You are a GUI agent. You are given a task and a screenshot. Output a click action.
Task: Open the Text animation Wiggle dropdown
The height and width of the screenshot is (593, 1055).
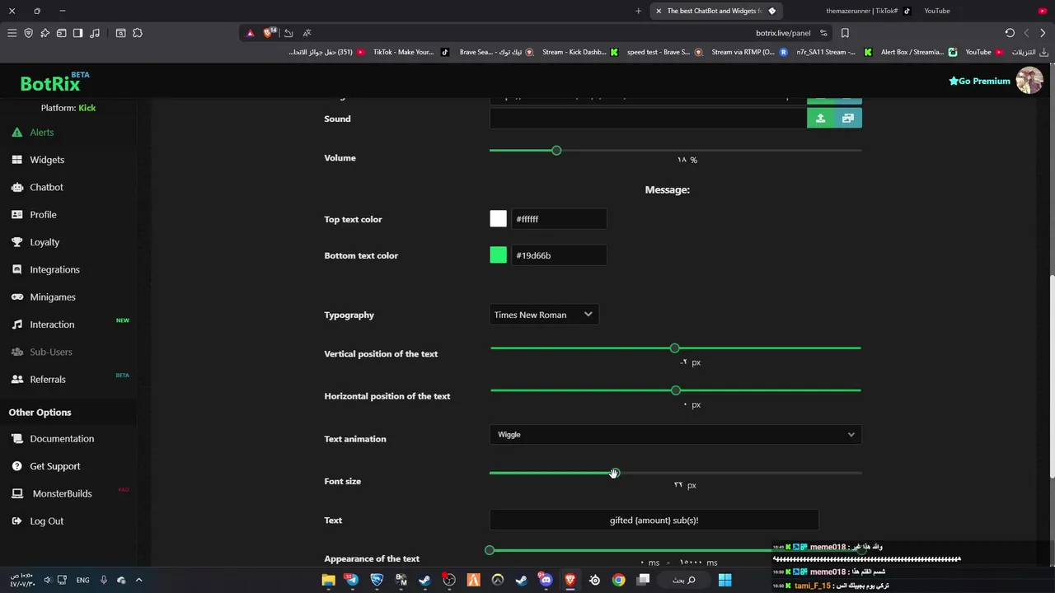pyautogui.click(x=675, y=435)
